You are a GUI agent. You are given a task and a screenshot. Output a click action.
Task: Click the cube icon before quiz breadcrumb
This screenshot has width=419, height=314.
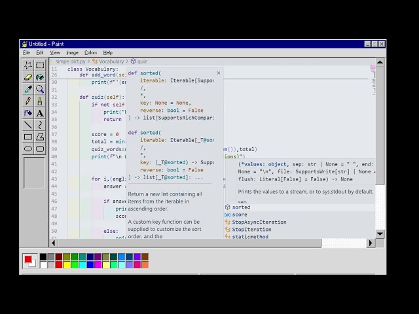coord(133,61)
